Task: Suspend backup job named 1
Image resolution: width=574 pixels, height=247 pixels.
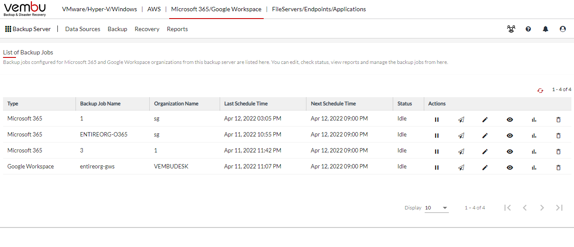Action: (x=437, y=120)
